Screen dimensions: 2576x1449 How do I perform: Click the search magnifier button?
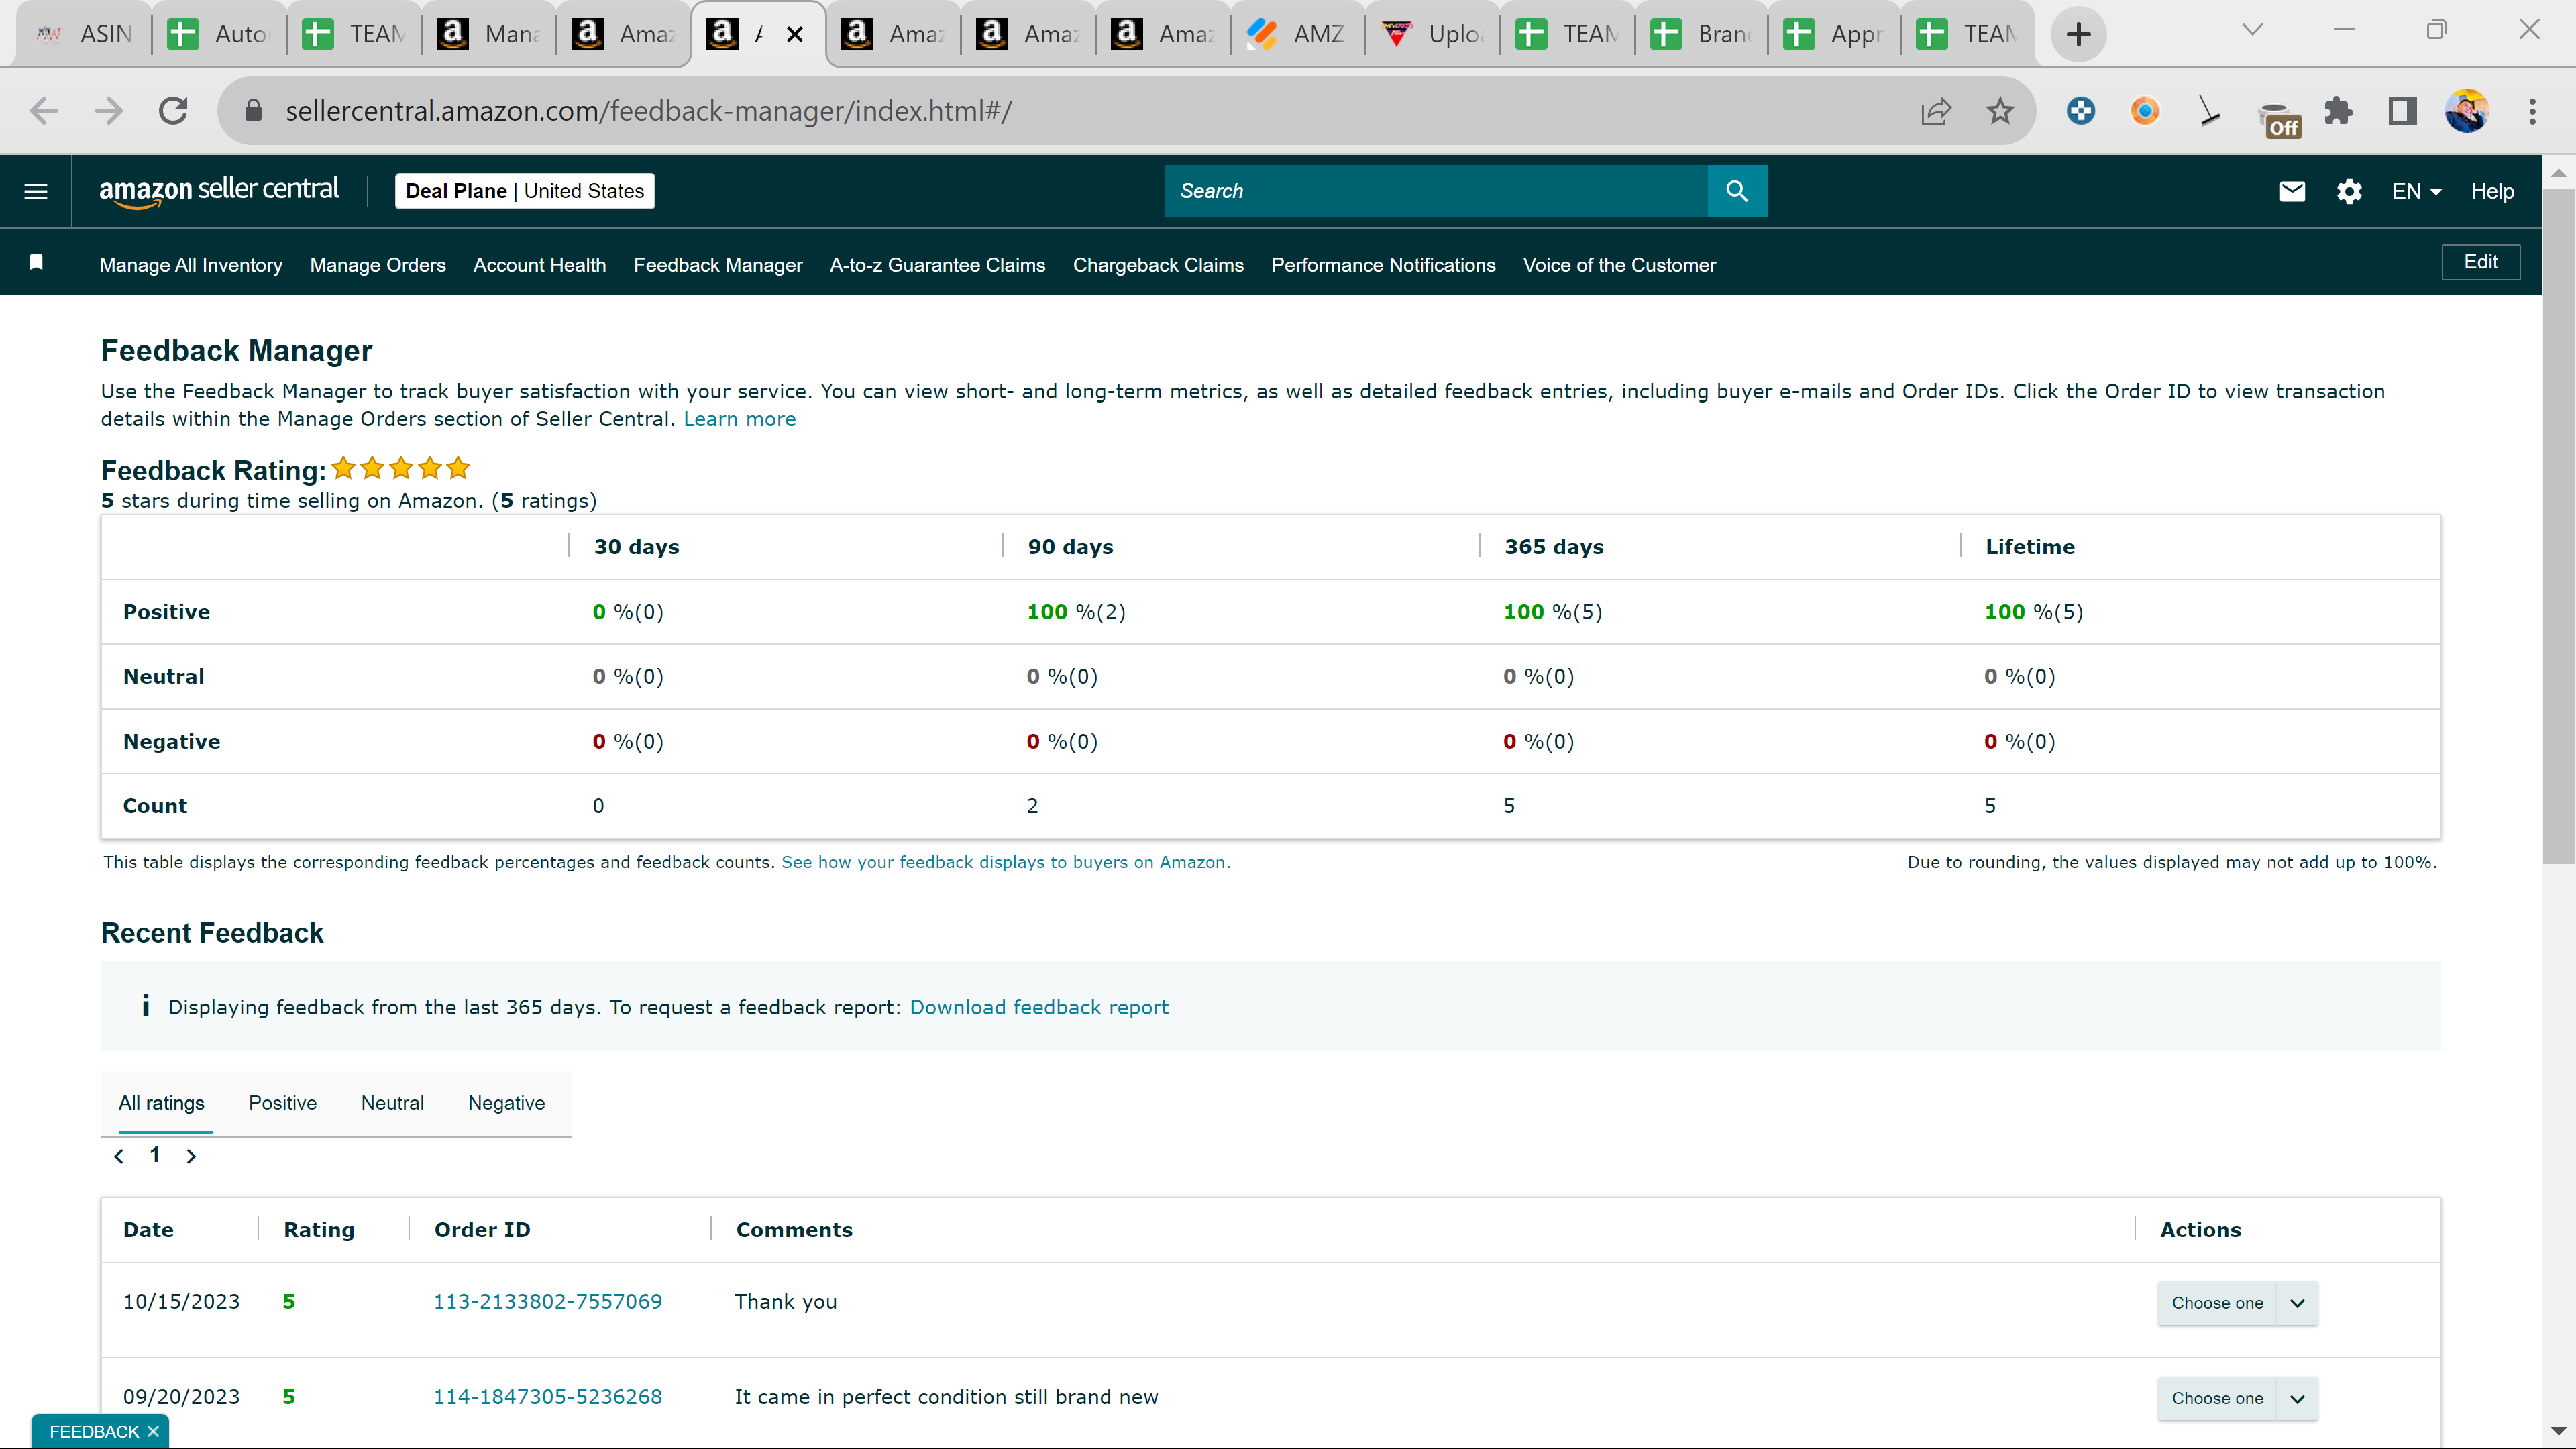pyautogui.click(x=1737, y=191)
